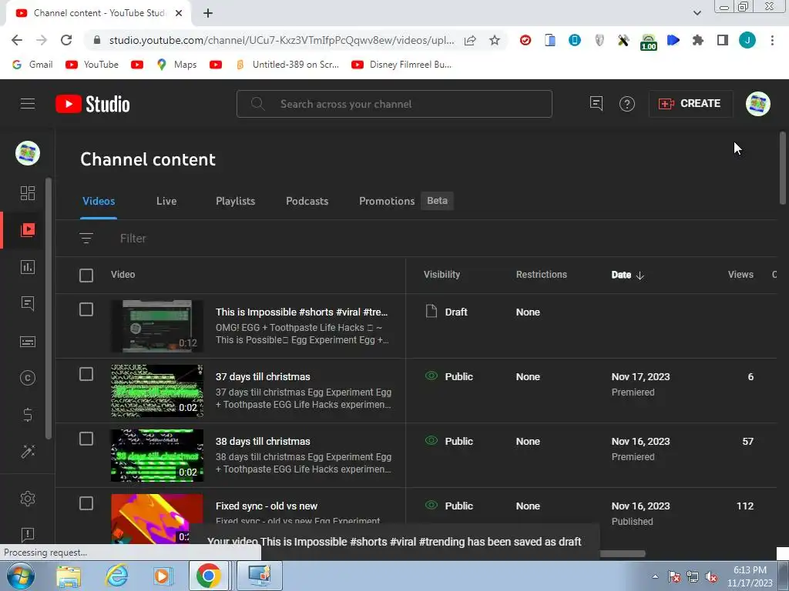Go to Dashboard in the sidebar
Viewport: 789px width, 591px height.
pyautogui.click(x=28, y=193)
